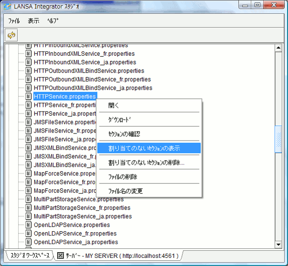Open the ヘルプ menu
The height and width of the screenshot is (266, 288).
tap(53, 21)
